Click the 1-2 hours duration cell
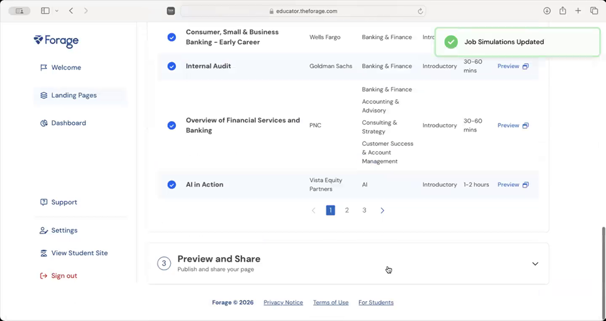This screenshot has width=606, height=321. pos(476,185)
